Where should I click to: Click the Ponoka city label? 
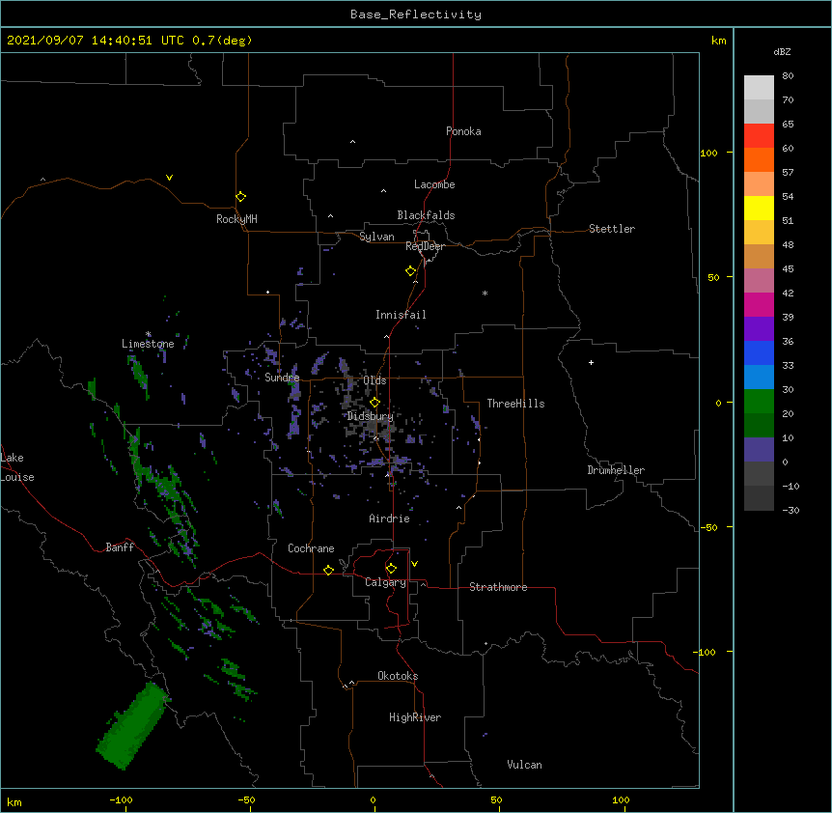point(463,131)
